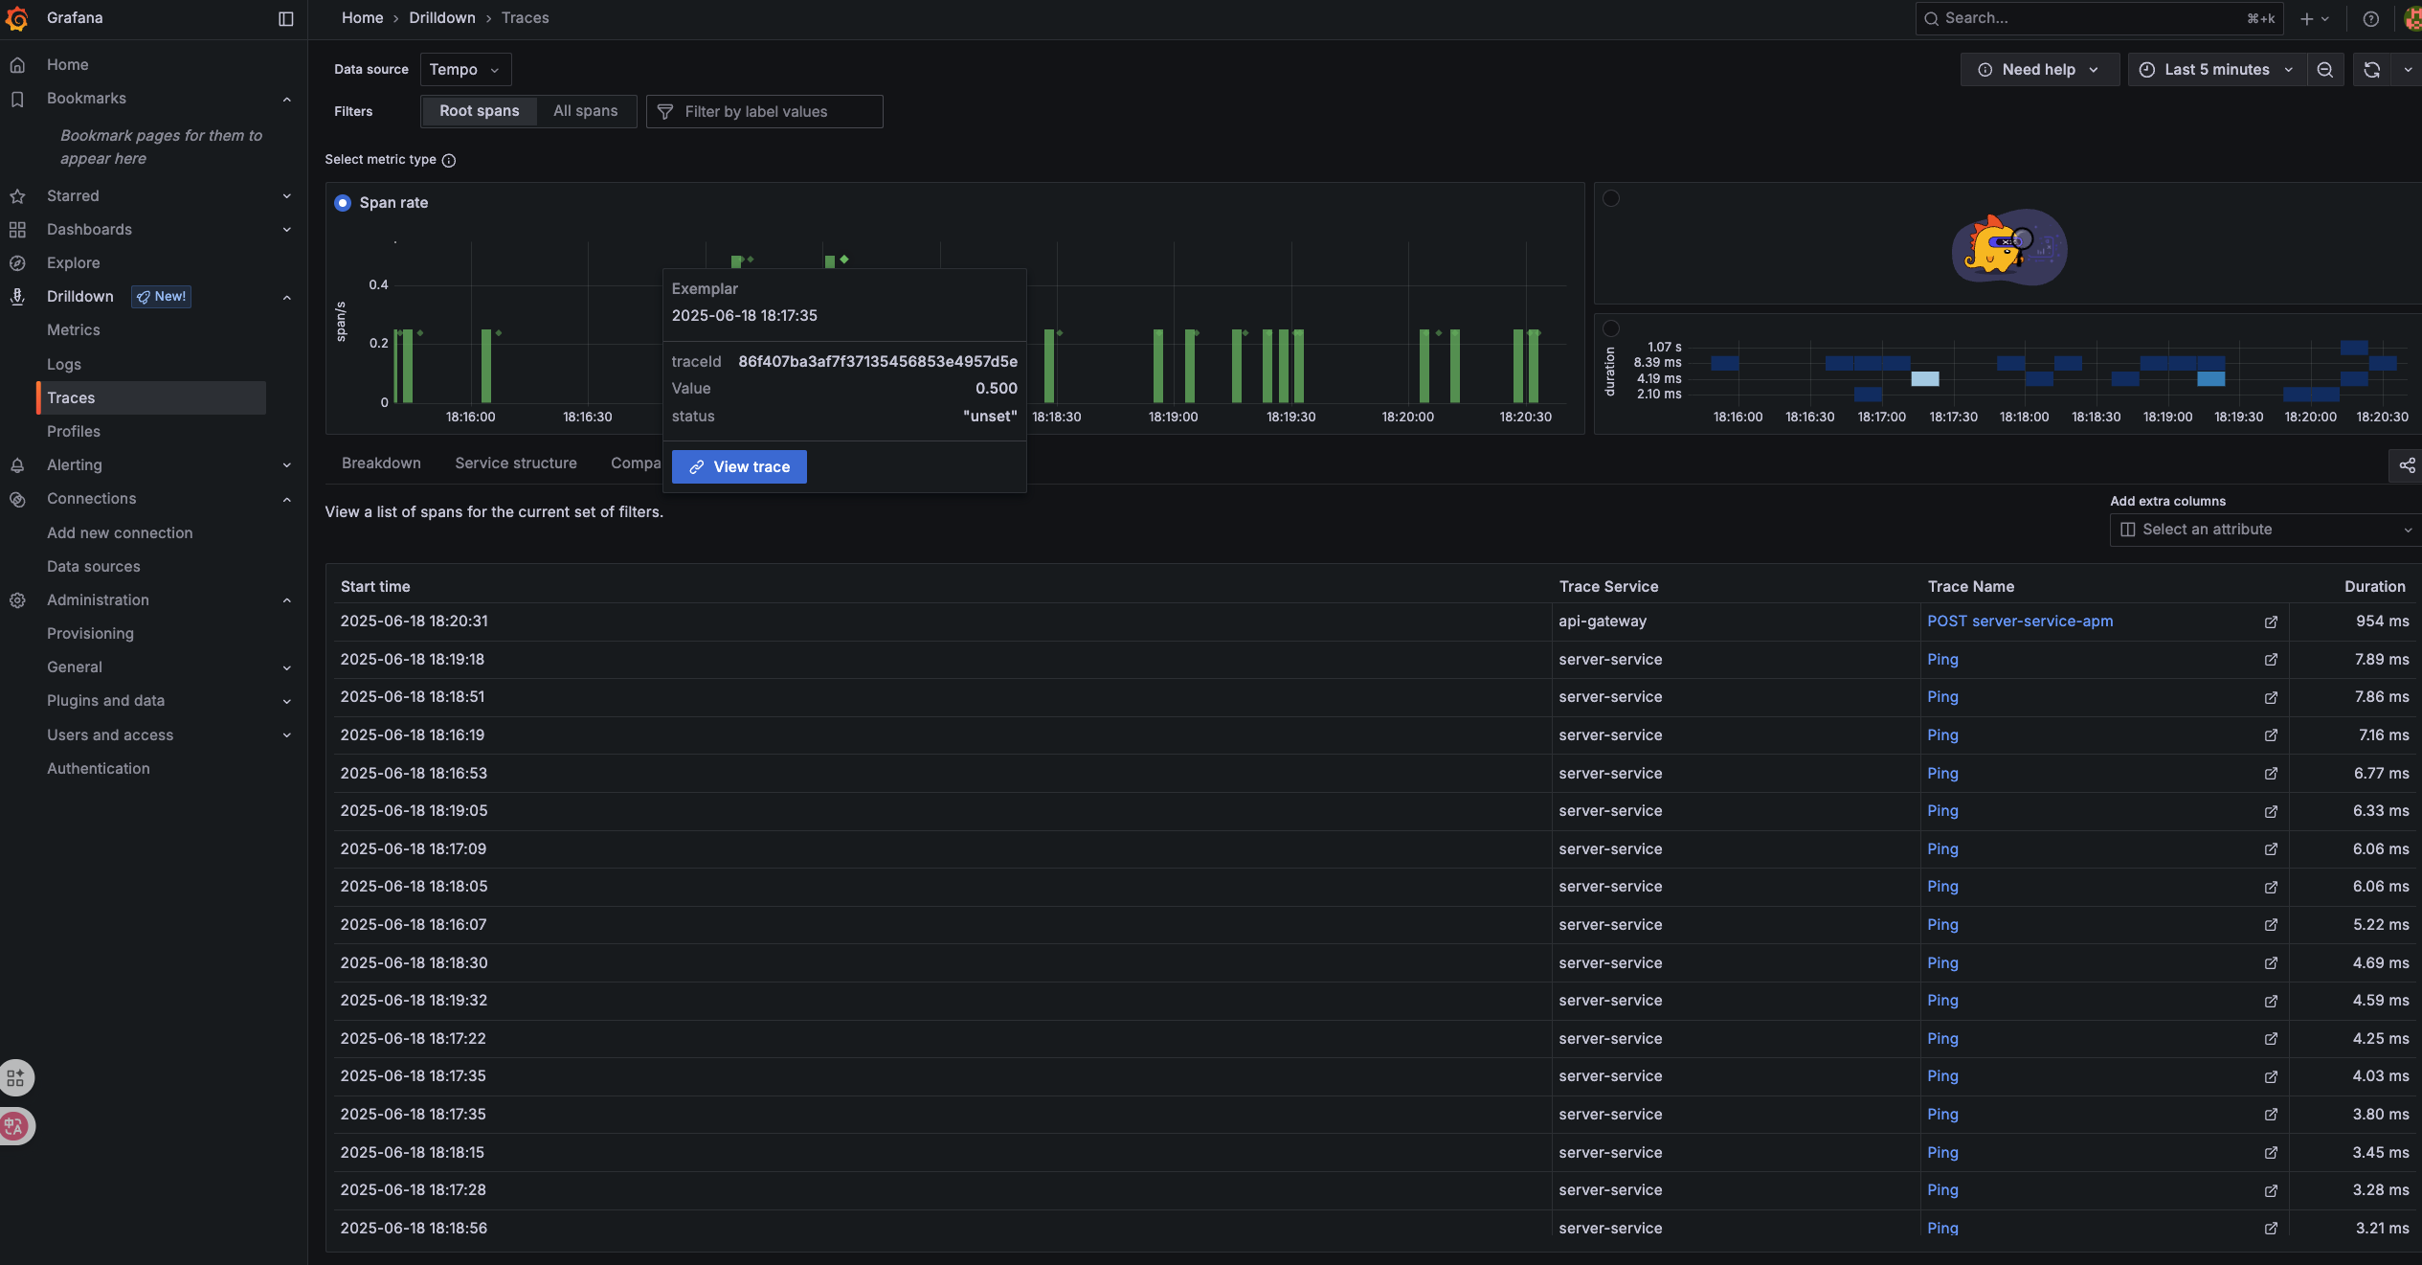Open the Tempo data source dropdown
Viewport: 2422px width, 1265px height.
coord(465,70)
